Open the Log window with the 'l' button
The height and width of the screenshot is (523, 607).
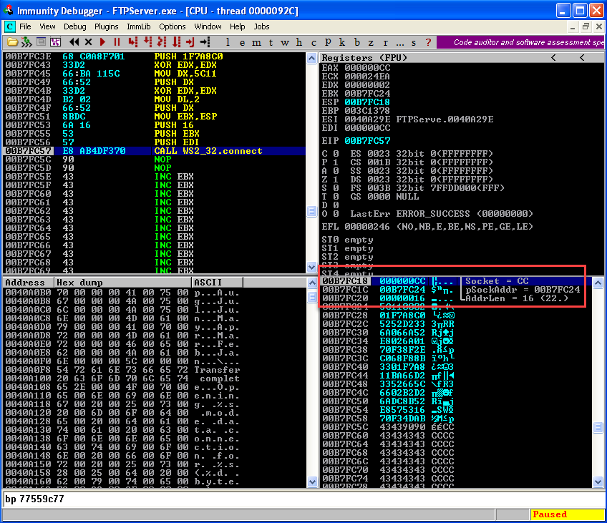[228, 42]
